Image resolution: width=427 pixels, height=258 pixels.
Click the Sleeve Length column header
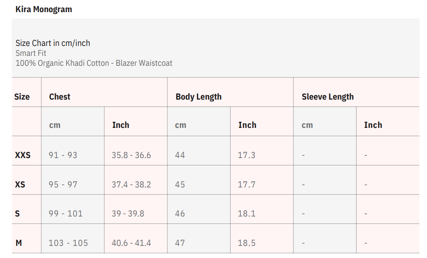[x=328, y=97]
